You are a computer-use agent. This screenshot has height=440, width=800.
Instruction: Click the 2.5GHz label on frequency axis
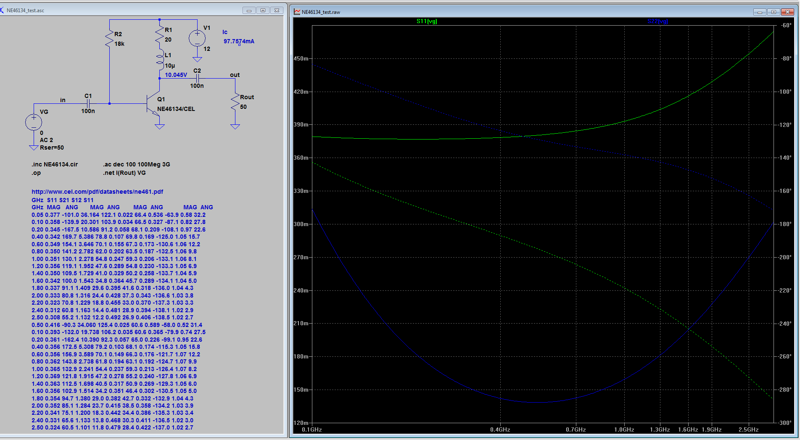(x=748, y=429)
